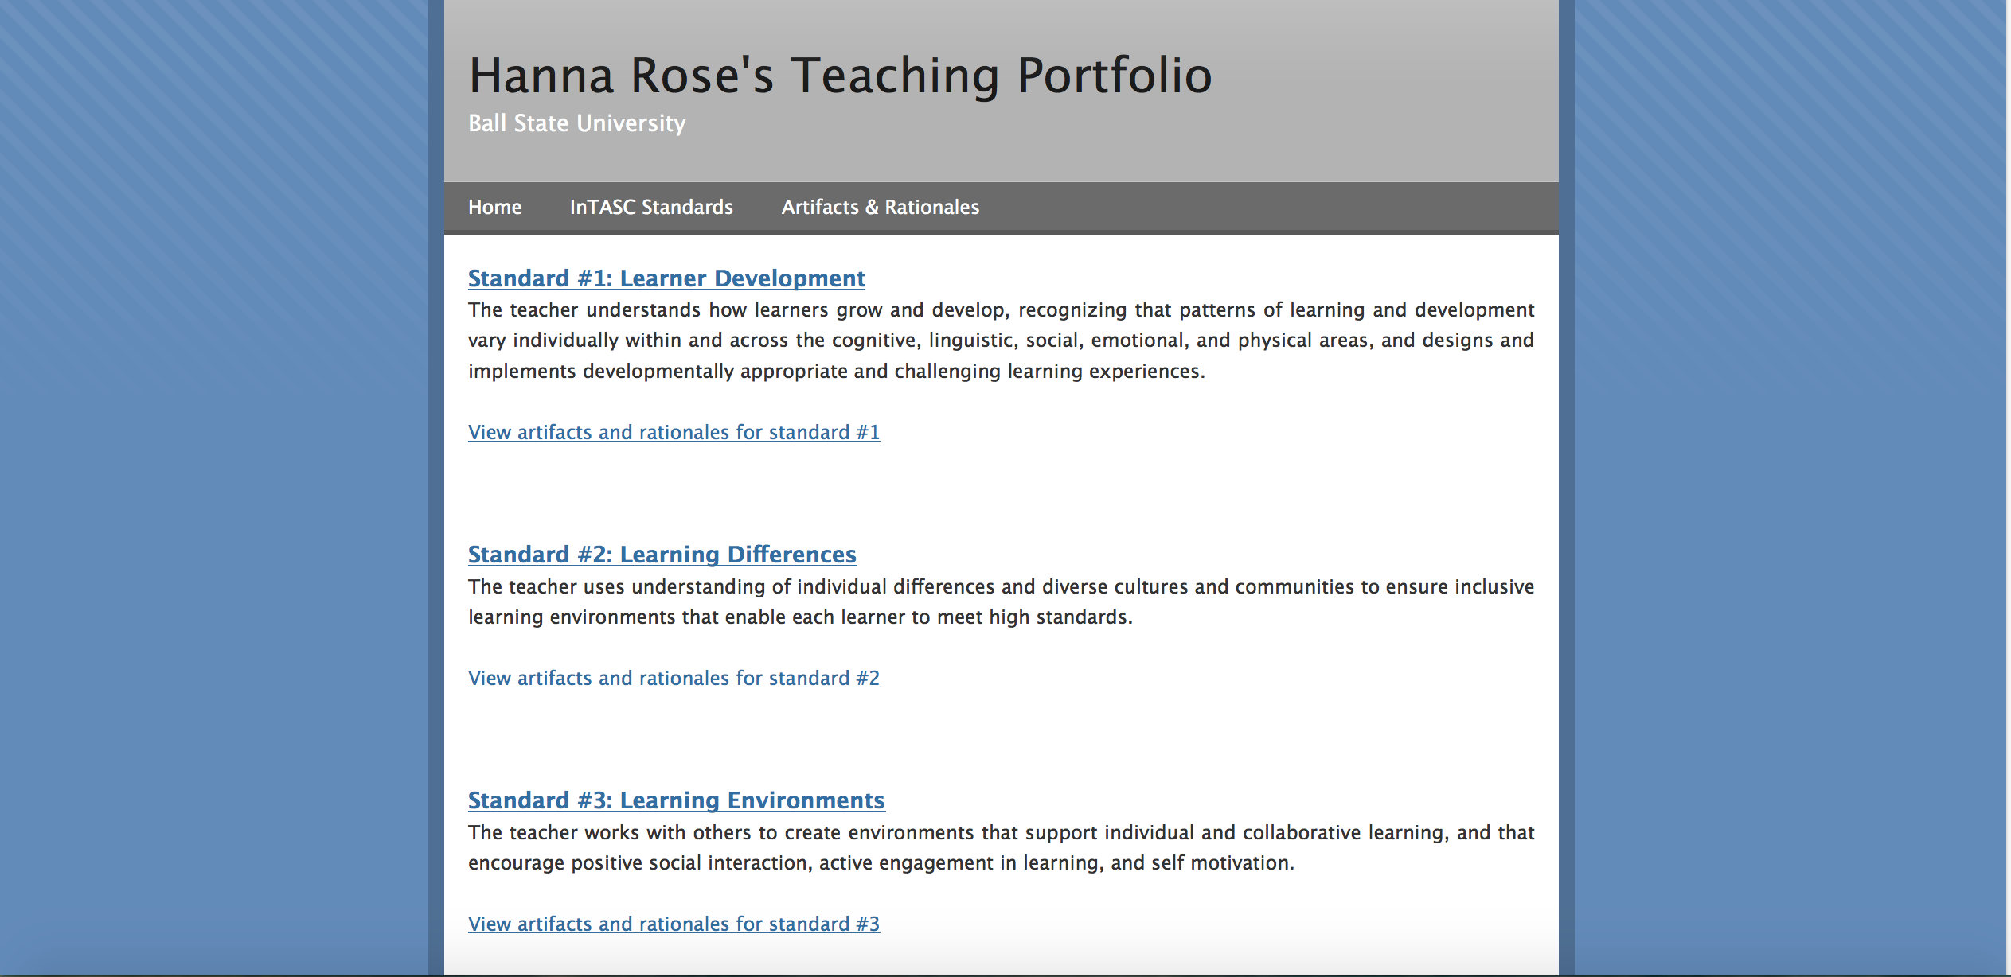Viewport: 2011px width, 977px height.
Task: Open Standard #1: Learner Development heading link
Action: pos(666,278)
